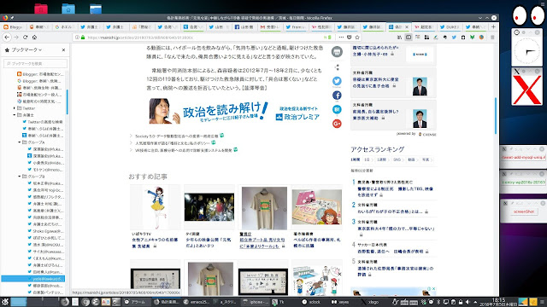547x307 pixels.
Task: Go to home via the house icon
Action: 34,38
